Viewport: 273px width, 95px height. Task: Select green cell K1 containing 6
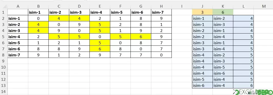coord(223,12)
